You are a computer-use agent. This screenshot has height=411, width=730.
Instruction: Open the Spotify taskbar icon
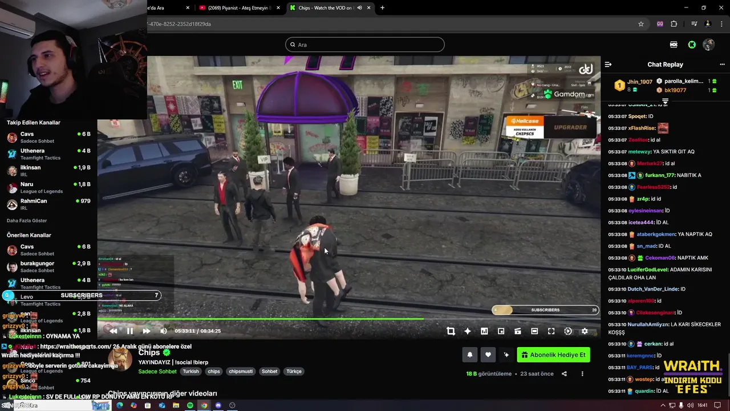pyautogui.click(x=190, y=405)
